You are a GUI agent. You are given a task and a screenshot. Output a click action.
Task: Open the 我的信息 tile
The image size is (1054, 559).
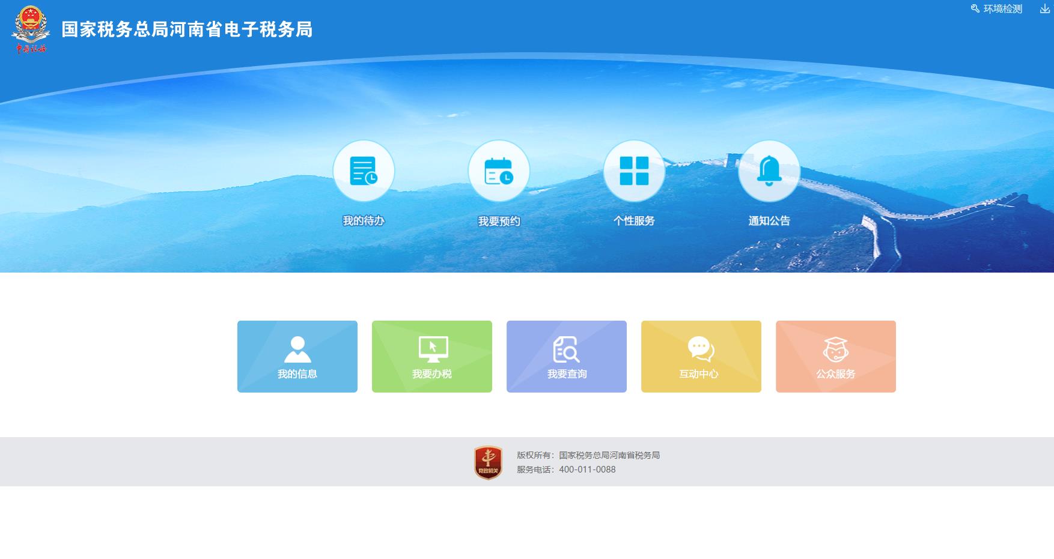point(297,357)
